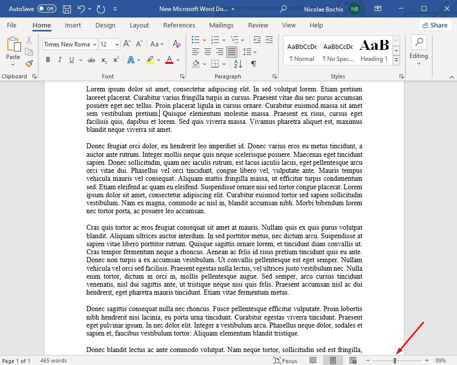Image resolution: width=457 pixels, height=365 pixels.
Task: Show or hide paragraph marks
Action: (254, 64)
